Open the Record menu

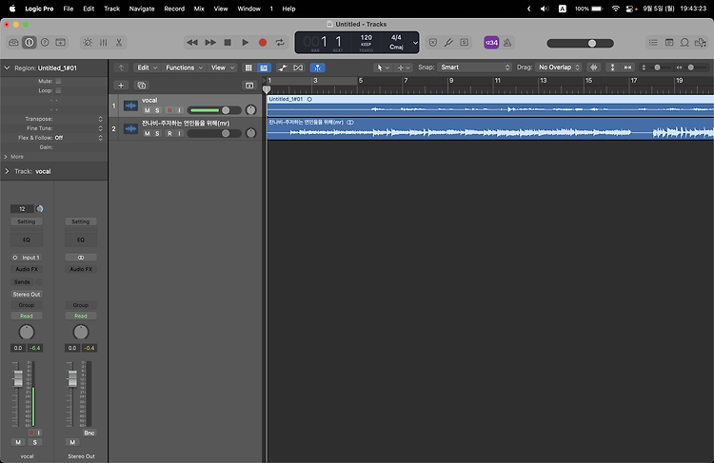(x=174, y=9)
